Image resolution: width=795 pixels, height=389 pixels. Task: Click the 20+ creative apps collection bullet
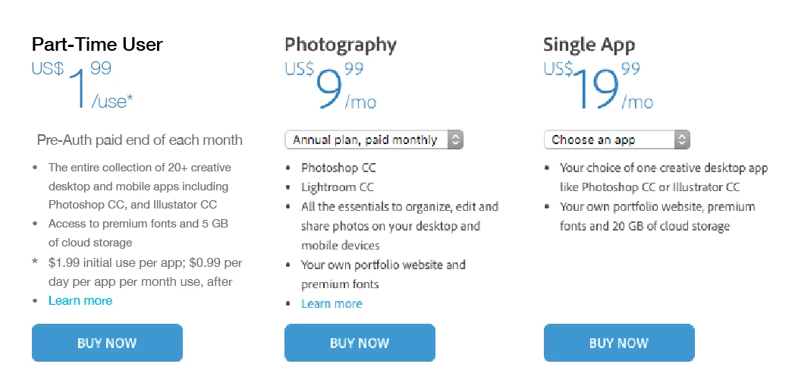click(140, 186)
